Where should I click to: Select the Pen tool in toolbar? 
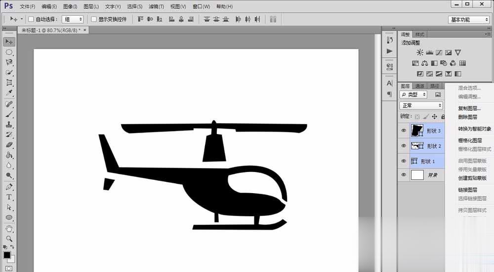tap(9, 187)
